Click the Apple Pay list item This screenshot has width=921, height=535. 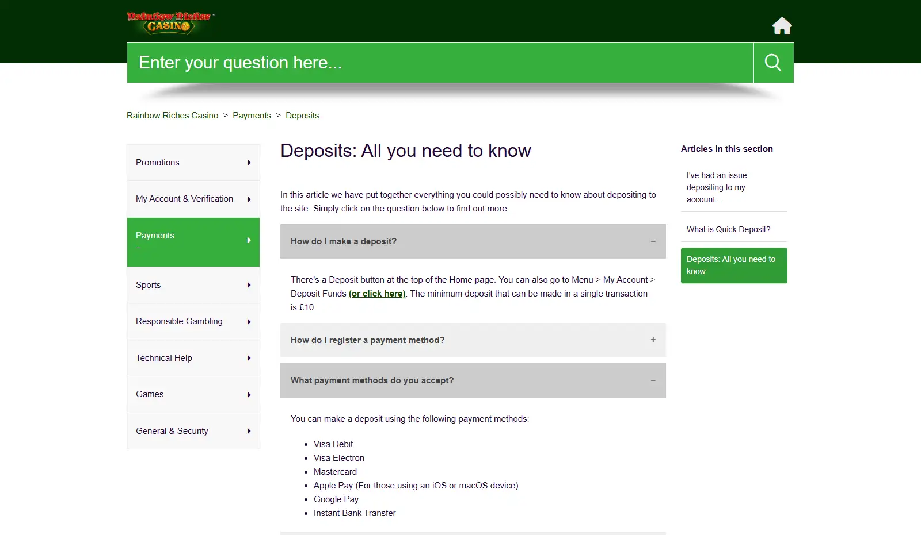416,486
